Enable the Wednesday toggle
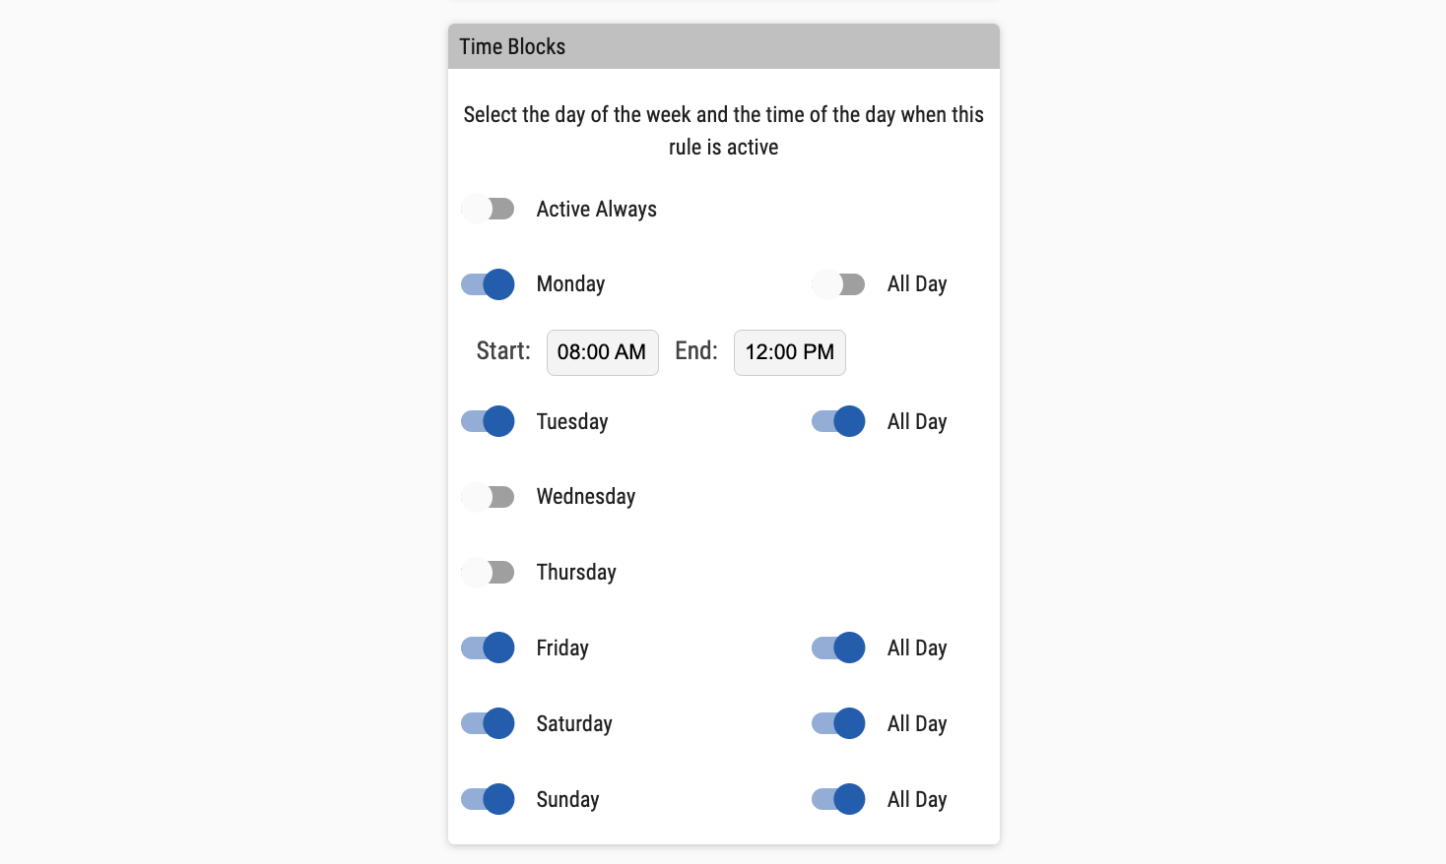This screenshot has height=864, width=1446. [x=488, y=497]
